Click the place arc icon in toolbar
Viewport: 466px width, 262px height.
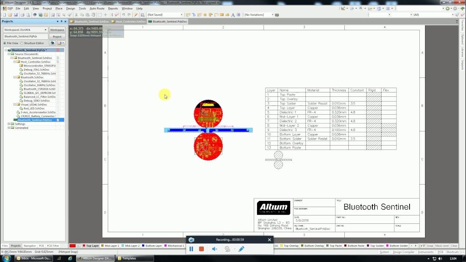pyautogui.click(x=216, y=15)
